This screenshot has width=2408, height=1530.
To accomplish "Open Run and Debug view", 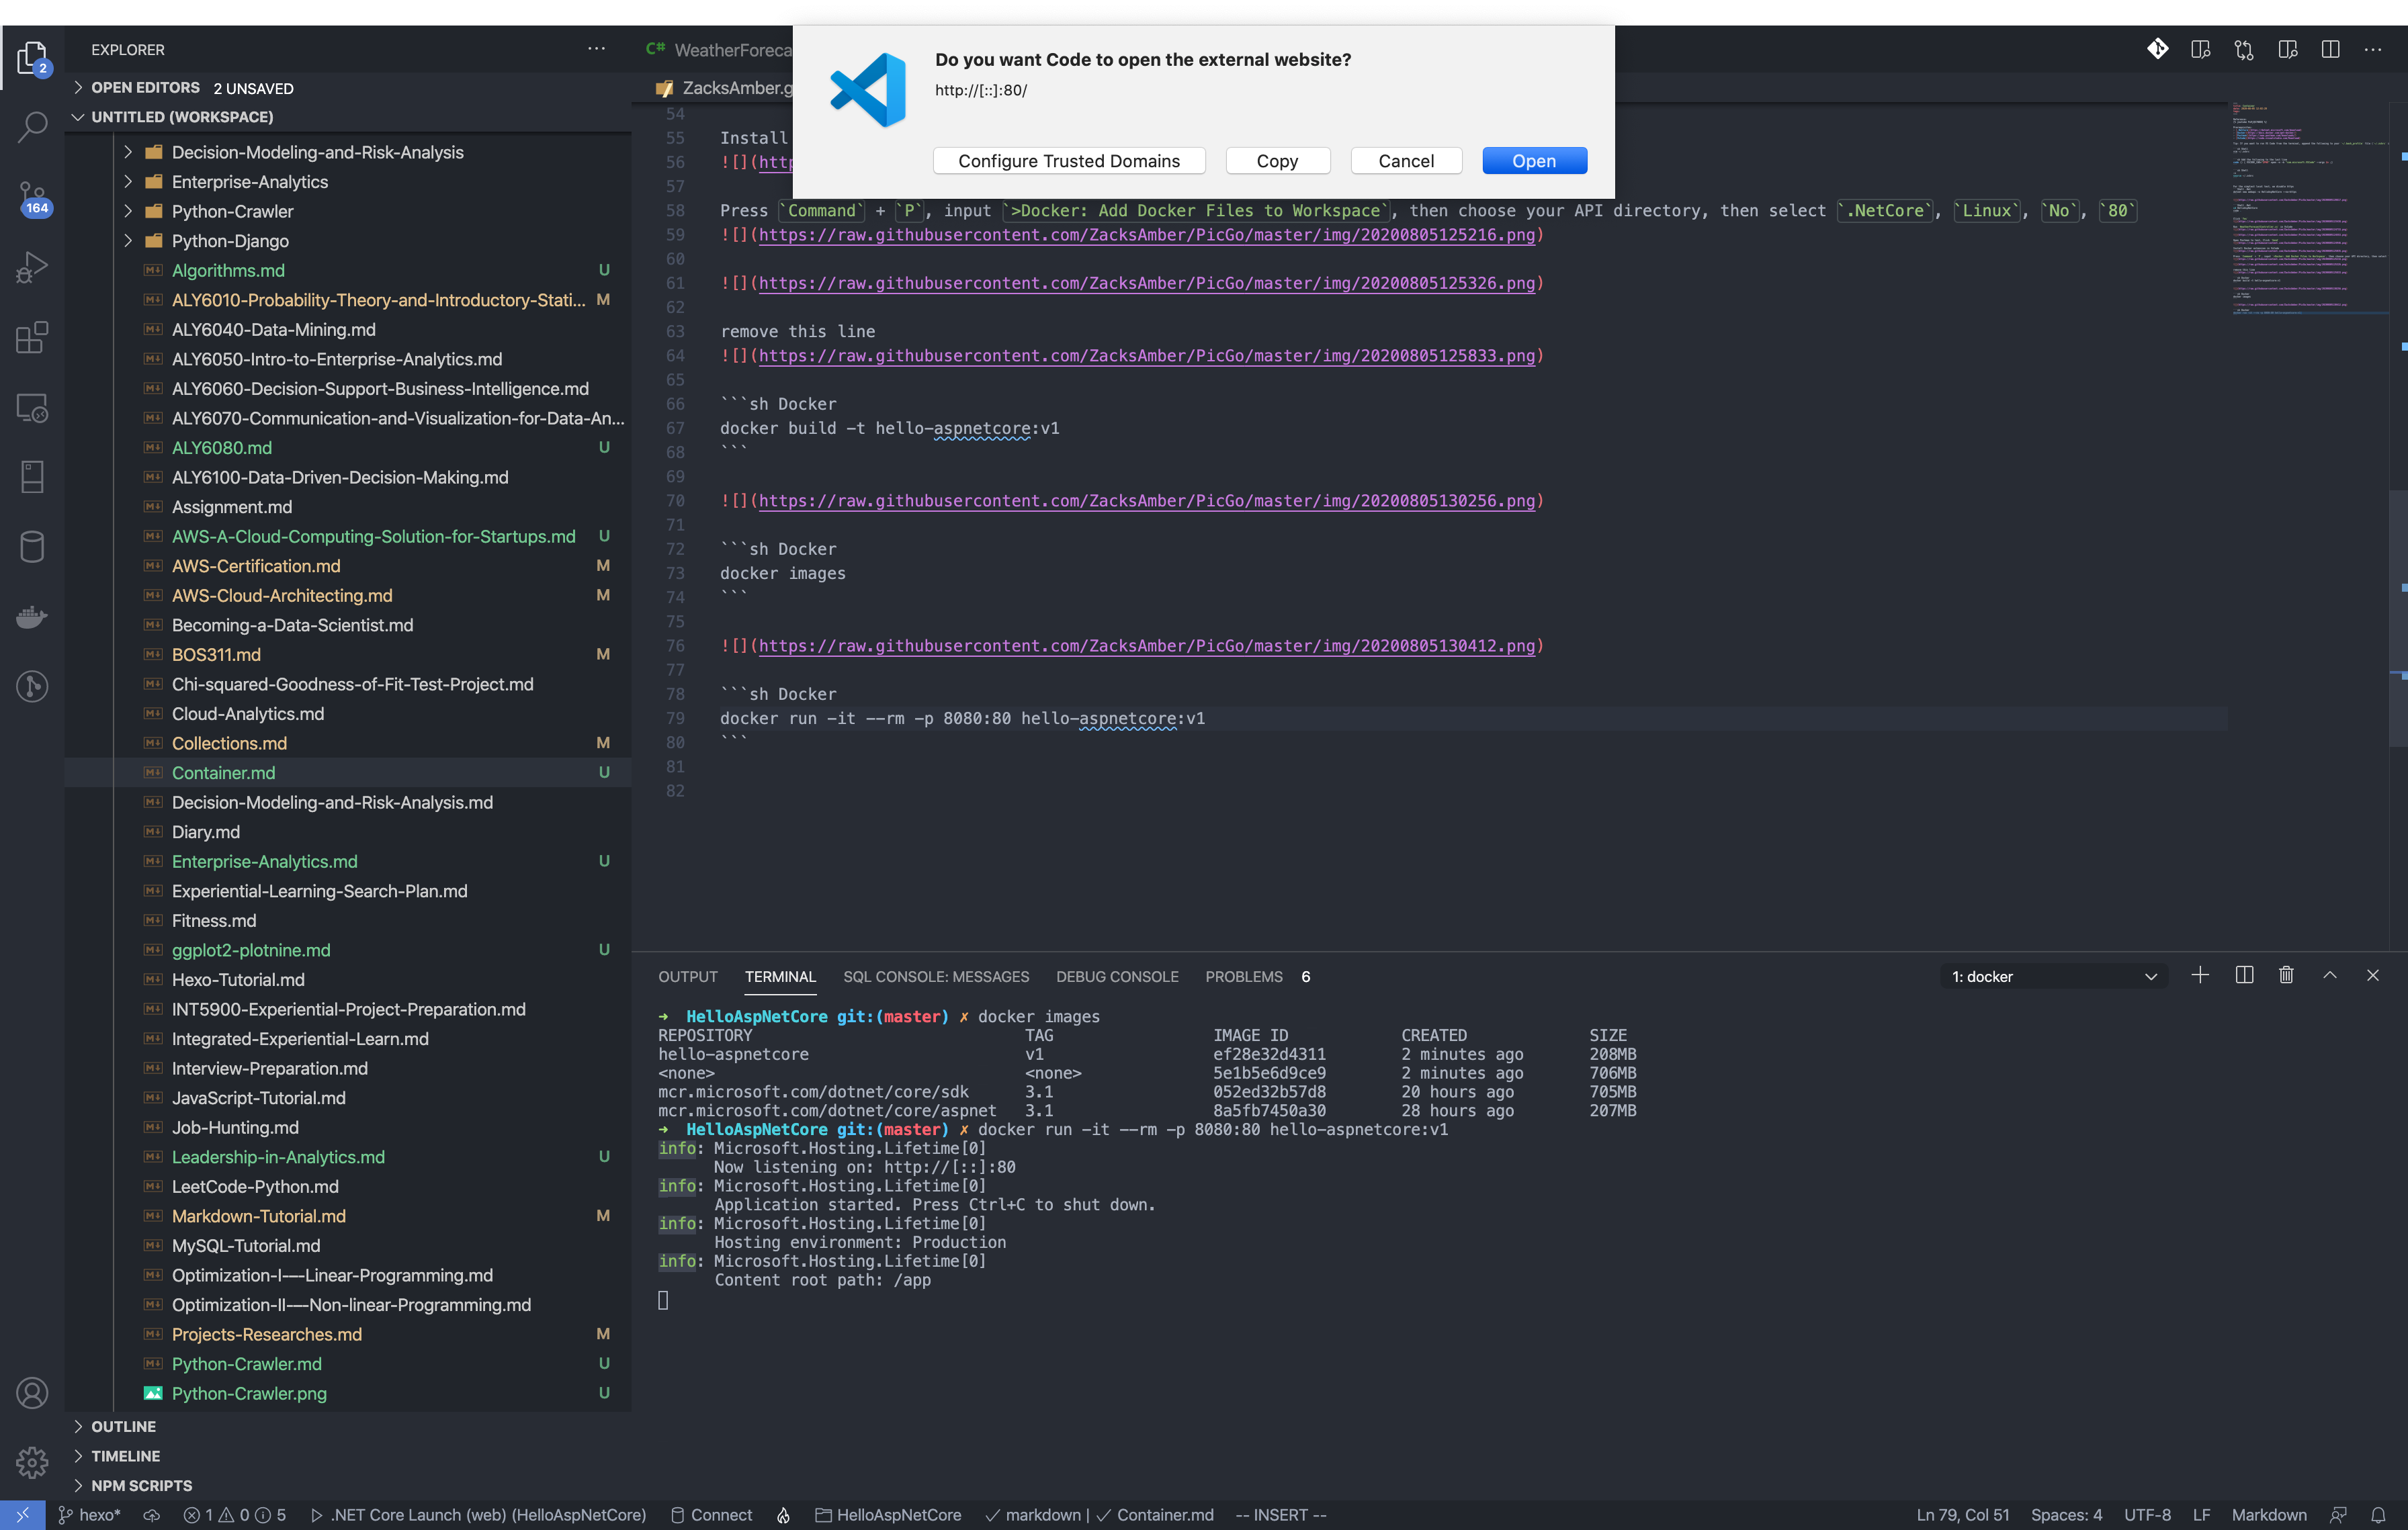I will coord(32,267).
